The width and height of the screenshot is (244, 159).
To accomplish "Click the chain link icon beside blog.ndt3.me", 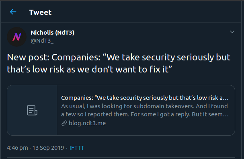I will [x=64, y=123].
